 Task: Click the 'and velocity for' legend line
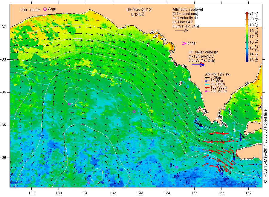click(185, 18)
